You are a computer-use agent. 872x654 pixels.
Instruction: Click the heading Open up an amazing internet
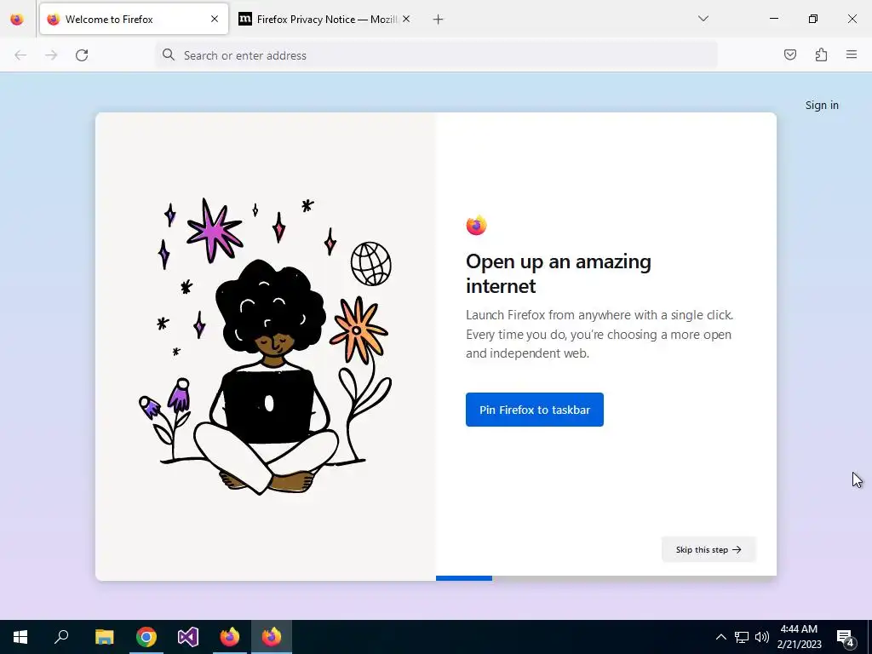point(559,273)
